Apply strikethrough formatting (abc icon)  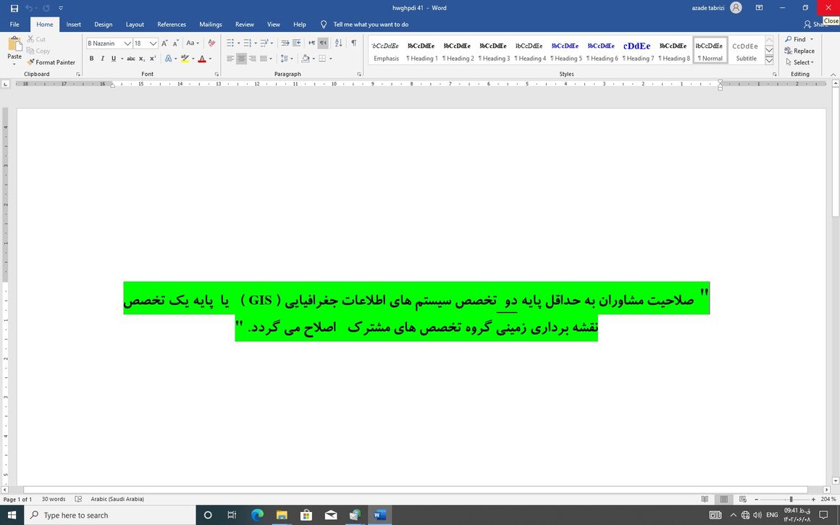tap(131, 59)
